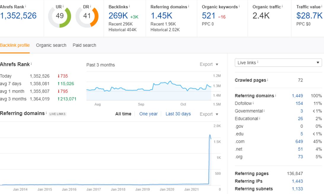Open the 649 .com domains link
The width and height of the screenshot is (324, 194).
[x=299, y=141]
